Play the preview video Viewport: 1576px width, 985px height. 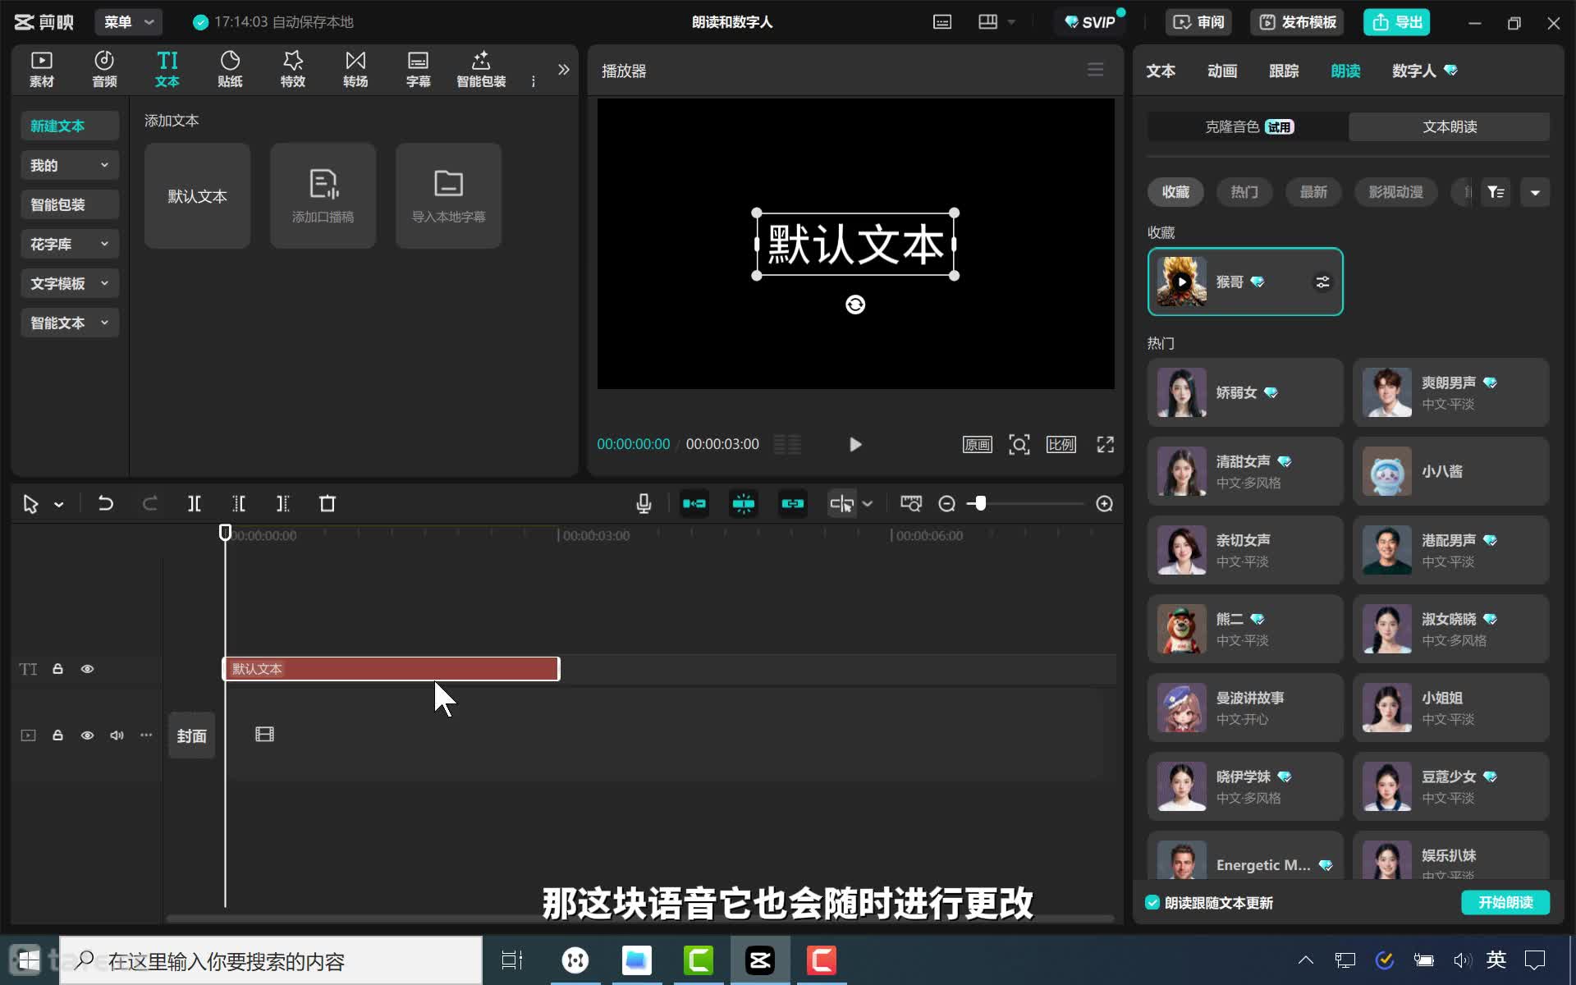pos(854,444)
